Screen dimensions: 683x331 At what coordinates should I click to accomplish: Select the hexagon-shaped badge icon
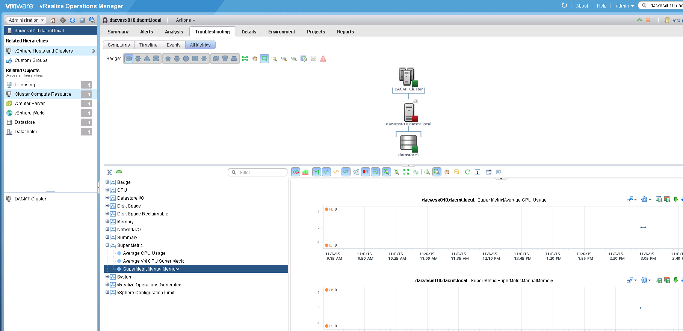point(186,59)
